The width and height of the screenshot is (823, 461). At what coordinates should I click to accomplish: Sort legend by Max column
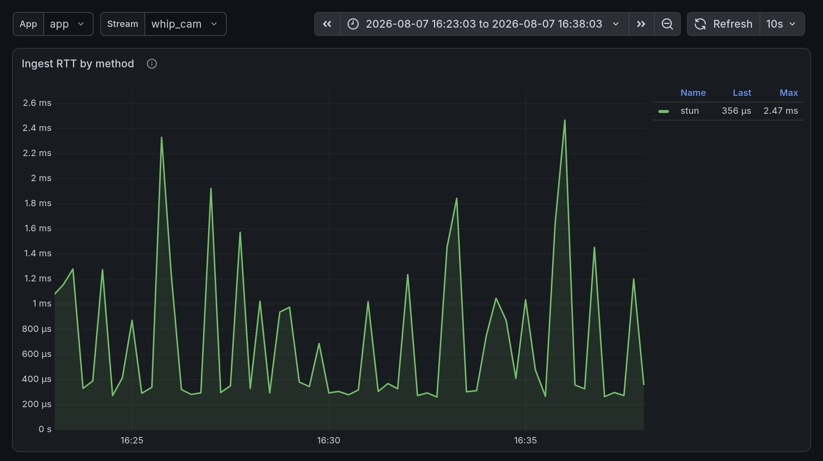pyautogui.click(x=789, y=93)
